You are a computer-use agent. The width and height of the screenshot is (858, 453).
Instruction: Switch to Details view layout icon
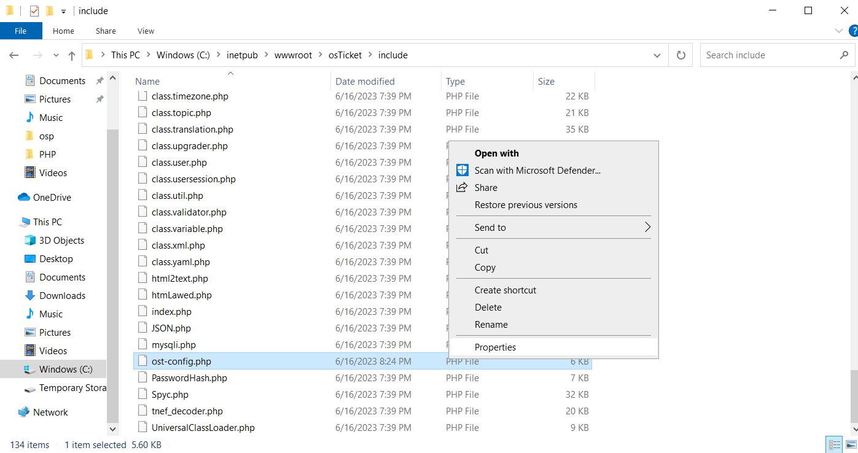(x=835, y=445)
